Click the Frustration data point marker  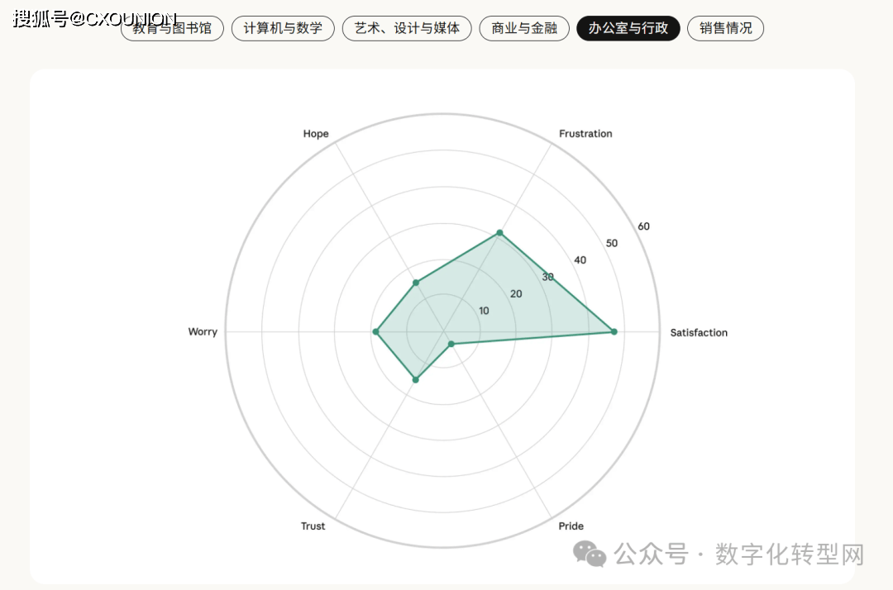(499, 233)
